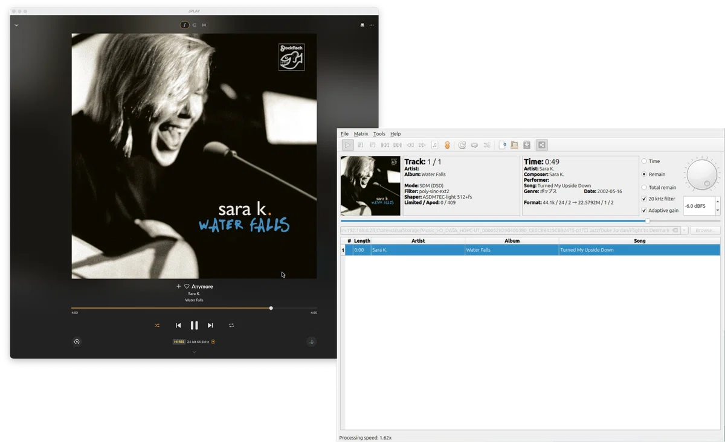Click the JPLAY now playing music note icon
Viewport: 725px width, 442px height.
point(185,25)
